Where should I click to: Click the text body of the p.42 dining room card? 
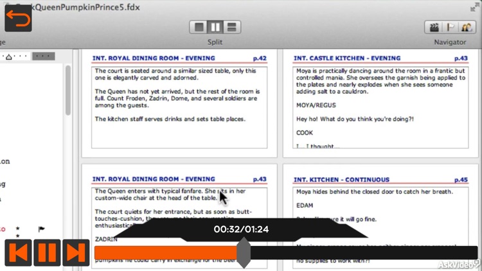(x=179, y=107)
